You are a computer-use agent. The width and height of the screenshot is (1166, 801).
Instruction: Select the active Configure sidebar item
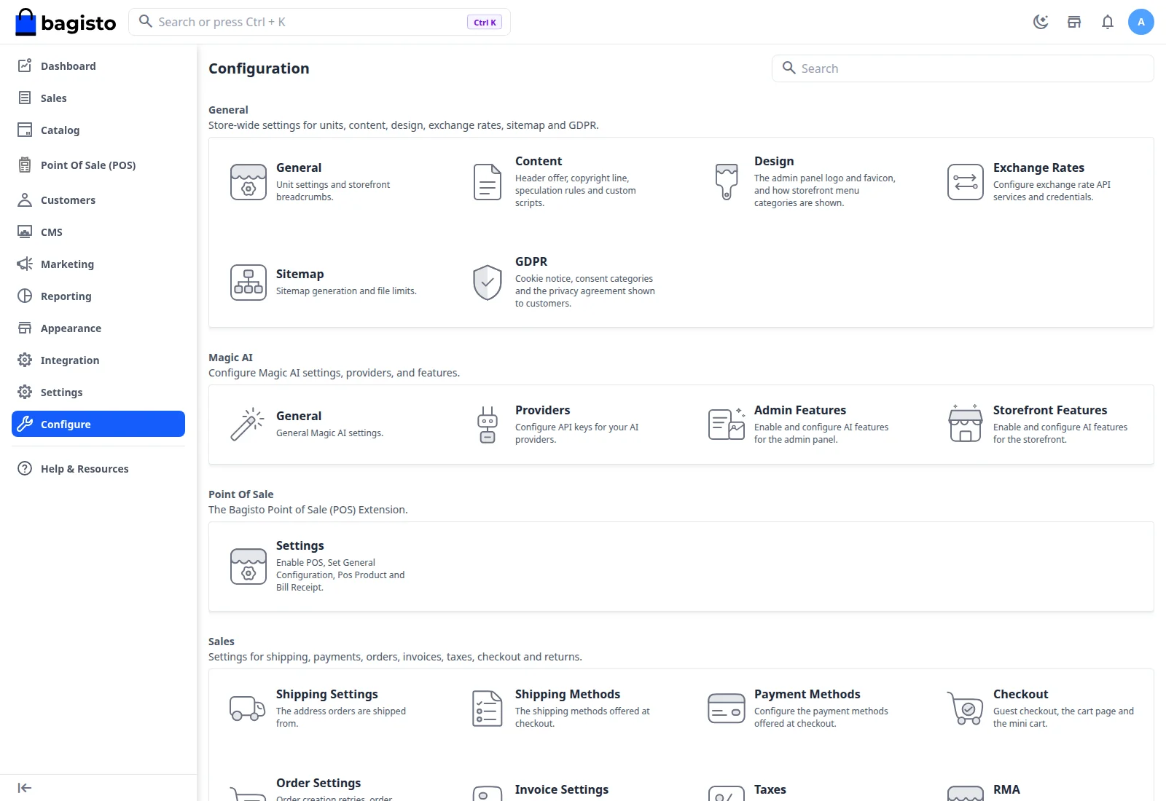[98, 424]
